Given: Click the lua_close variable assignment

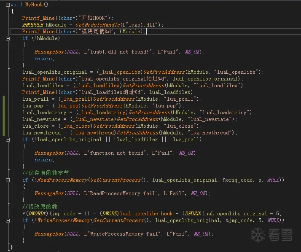Looking at the screenshot, I should coord(35,126).
